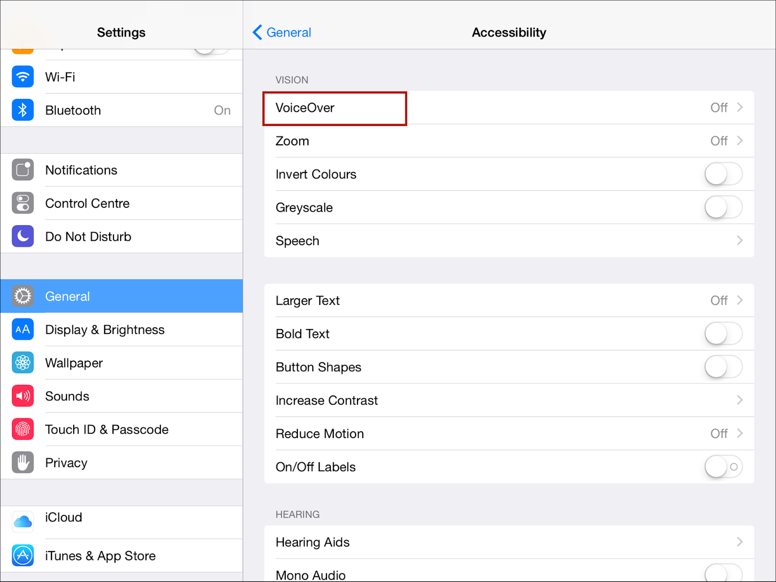
Task: Open Notifications via its icon
Action: (23, 170)
